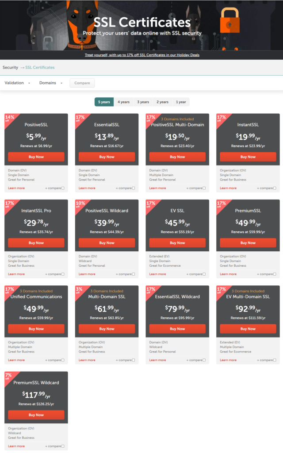Tick compare checkbox on PositiveSSL Wildcard card
The width and height of the screenshot is (283, 453).
tap(134, 274)
